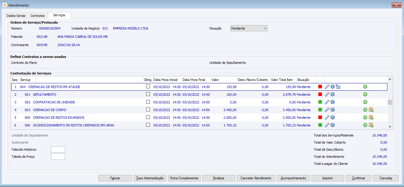
Task: Show info icon for CONTRATACAO DE UNIDADE
Action: (333, 102)
